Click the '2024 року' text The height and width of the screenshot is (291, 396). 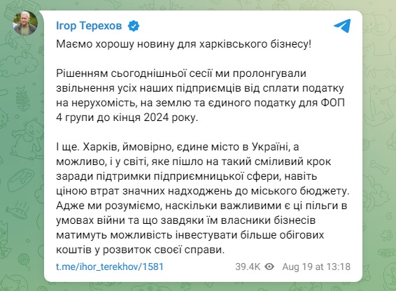coord(171,118)
